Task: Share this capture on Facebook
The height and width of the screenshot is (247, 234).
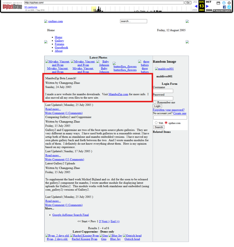Action: click(225, 7)
